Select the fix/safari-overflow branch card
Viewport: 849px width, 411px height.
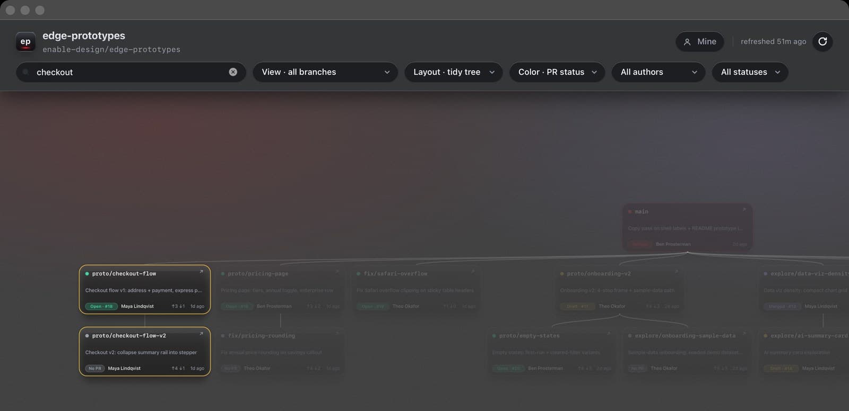tap(416, 289)
